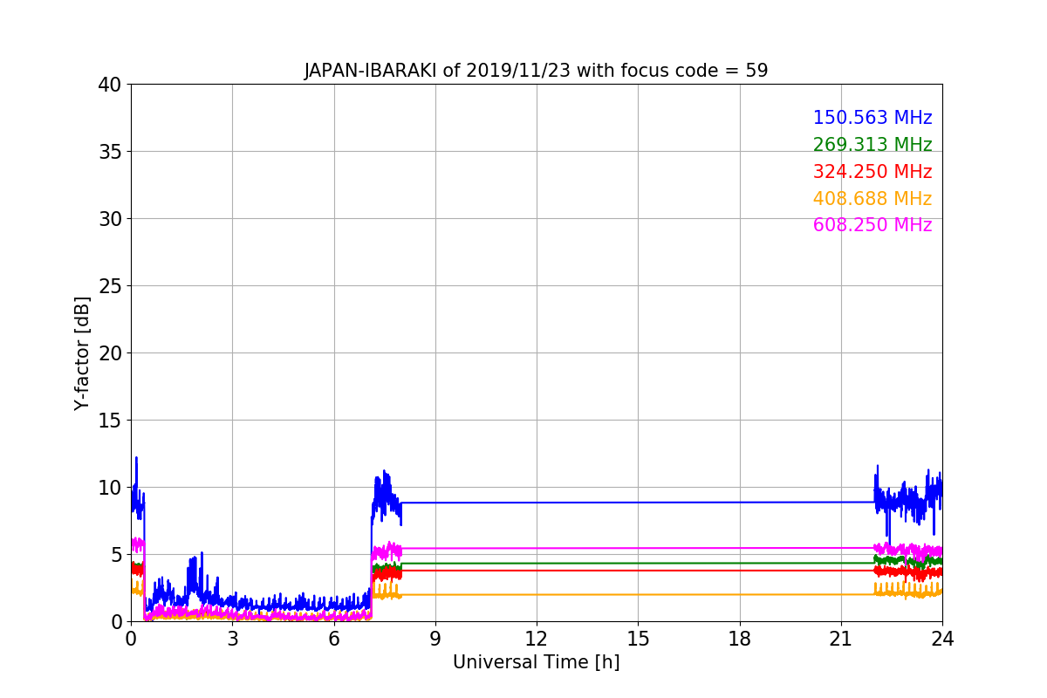Click the flat orange line near 15 h
Screen dimensions: 1047x698
coord(638,594)
